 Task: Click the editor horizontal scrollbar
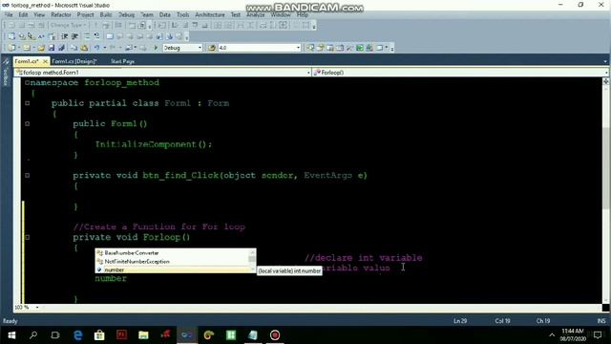(320, 308)
